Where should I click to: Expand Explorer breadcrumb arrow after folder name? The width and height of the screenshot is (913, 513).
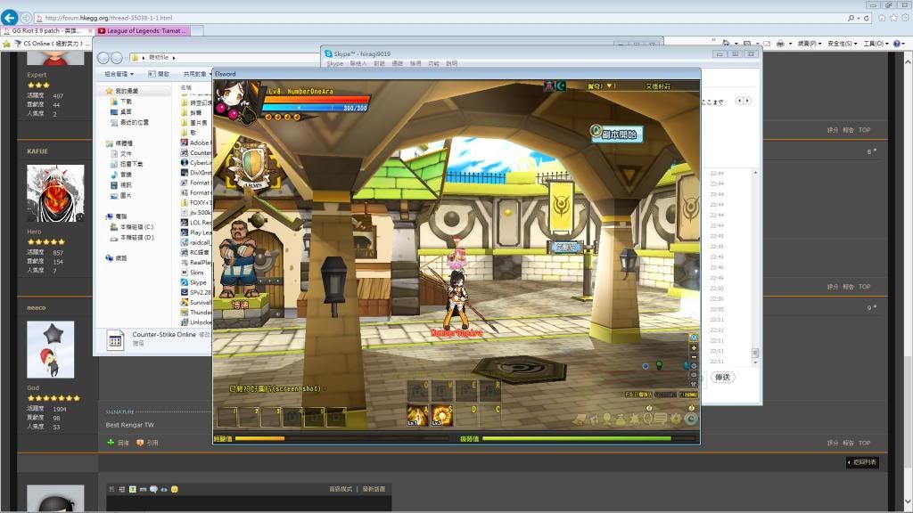point(174,58)
